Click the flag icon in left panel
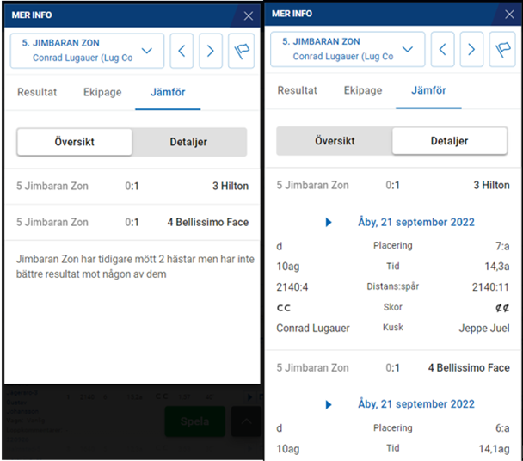The height and width of the screenshot is (461, 523). (x=242, y=51)
